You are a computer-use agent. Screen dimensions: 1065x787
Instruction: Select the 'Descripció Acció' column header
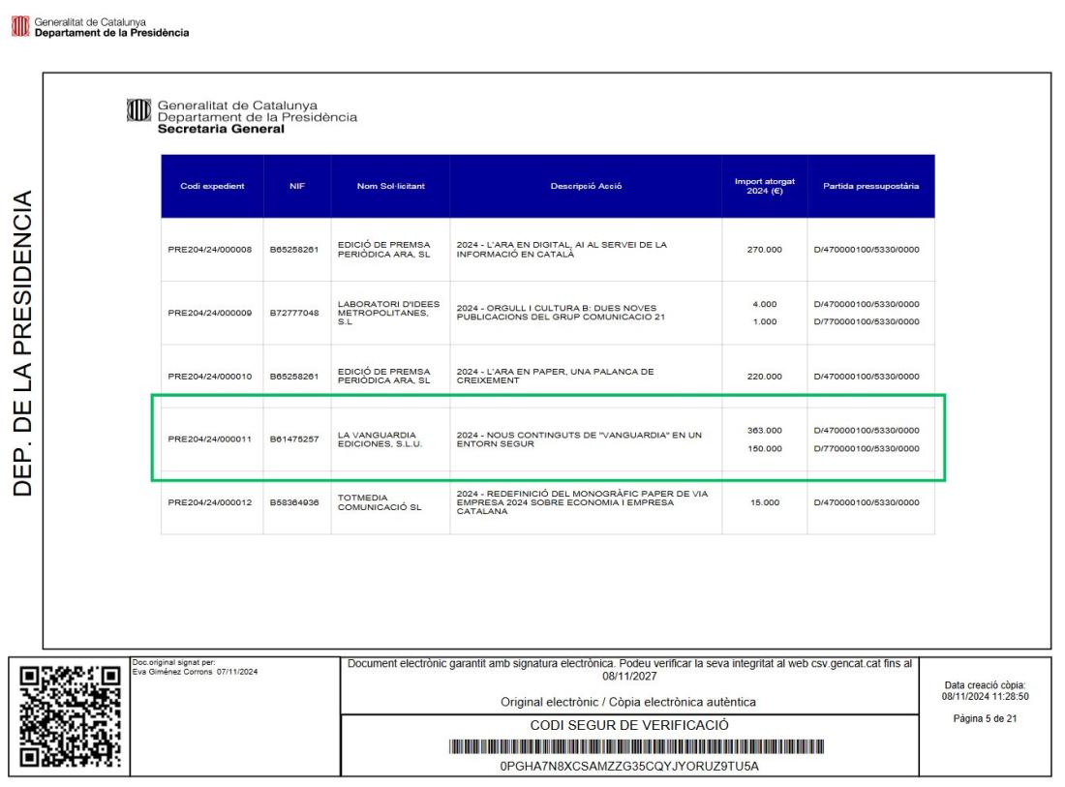[586, 186]
